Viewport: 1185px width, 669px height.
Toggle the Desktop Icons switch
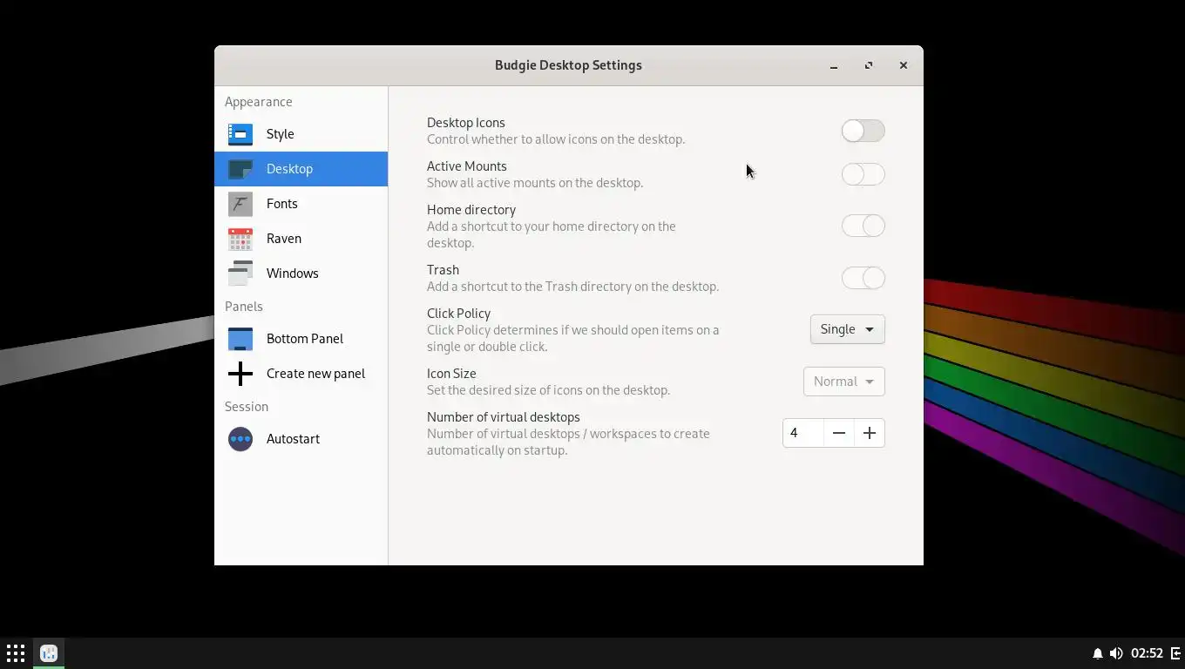click(x=863, y=131)
